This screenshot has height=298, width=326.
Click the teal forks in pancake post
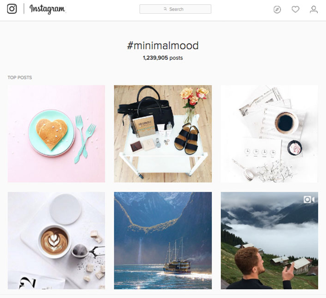(x=85, y=139)
